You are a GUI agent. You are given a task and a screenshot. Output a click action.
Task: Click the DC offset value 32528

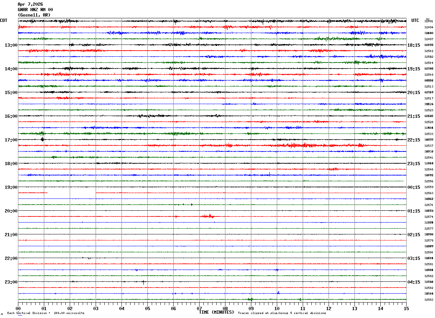coord(429,122)
